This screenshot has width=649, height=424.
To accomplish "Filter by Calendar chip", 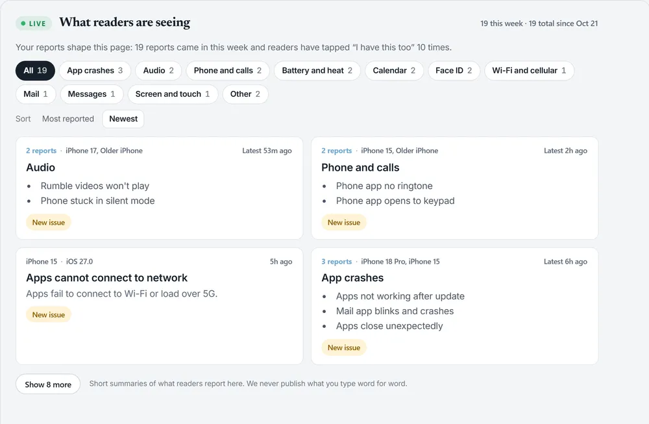I will (394, 70).
